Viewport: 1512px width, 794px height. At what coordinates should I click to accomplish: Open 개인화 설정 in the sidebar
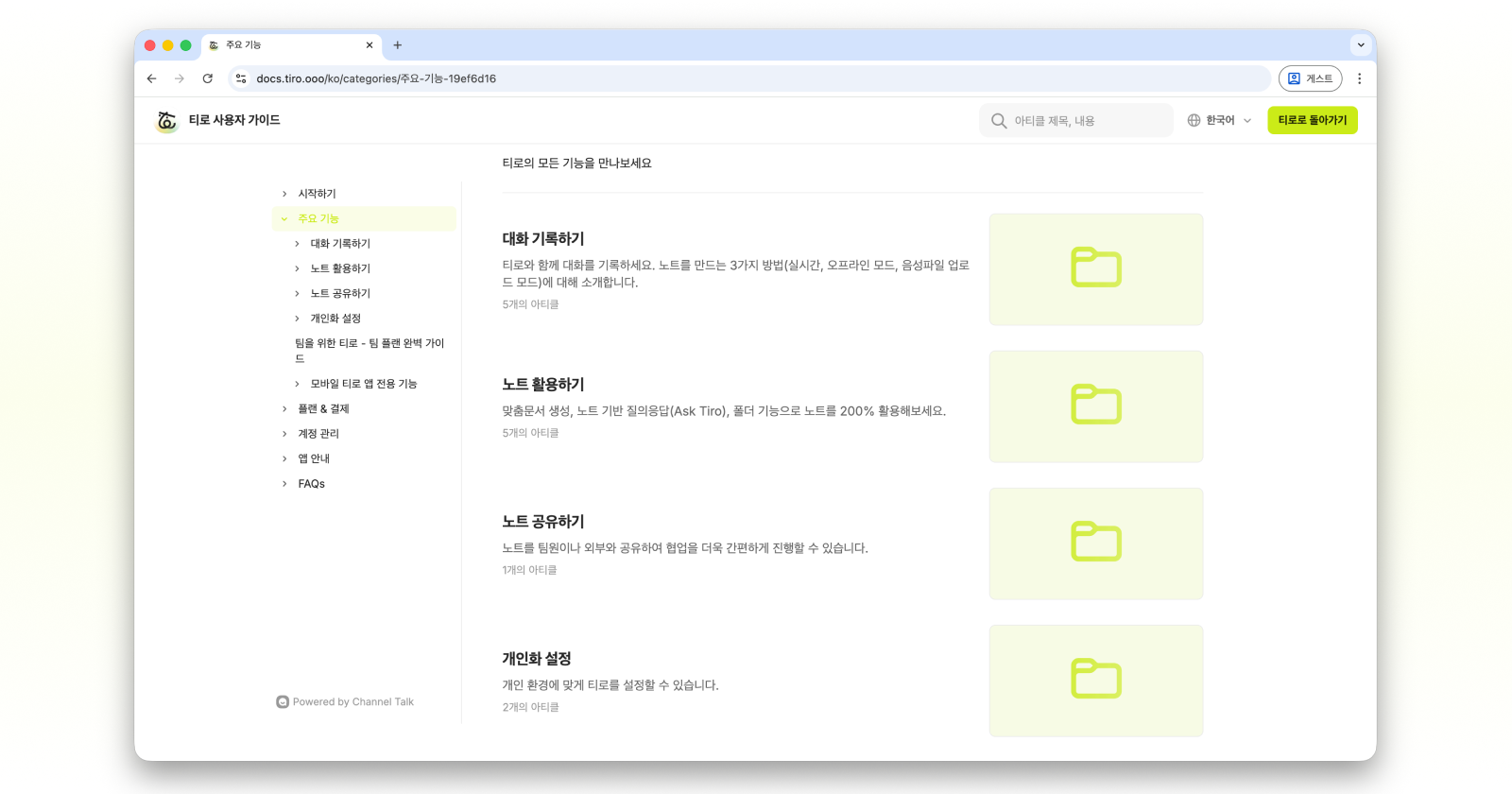click(335, 319)
